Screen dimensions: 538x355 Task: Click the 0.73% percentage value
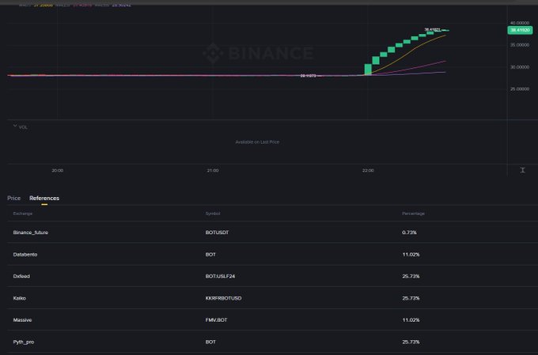pos(409,232)
